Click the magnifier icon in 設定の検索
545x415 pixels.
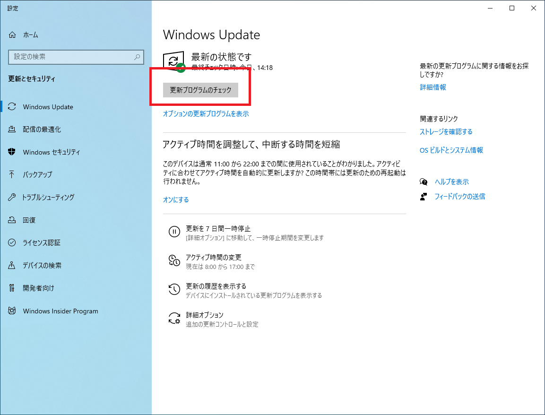[137, 57]
